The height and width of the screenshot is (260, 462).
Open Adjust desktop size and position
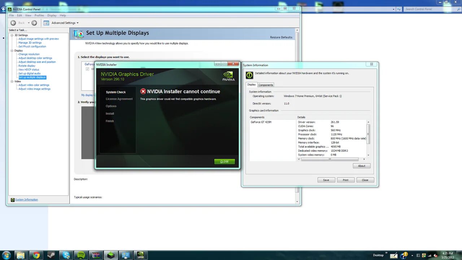(37, 62)
